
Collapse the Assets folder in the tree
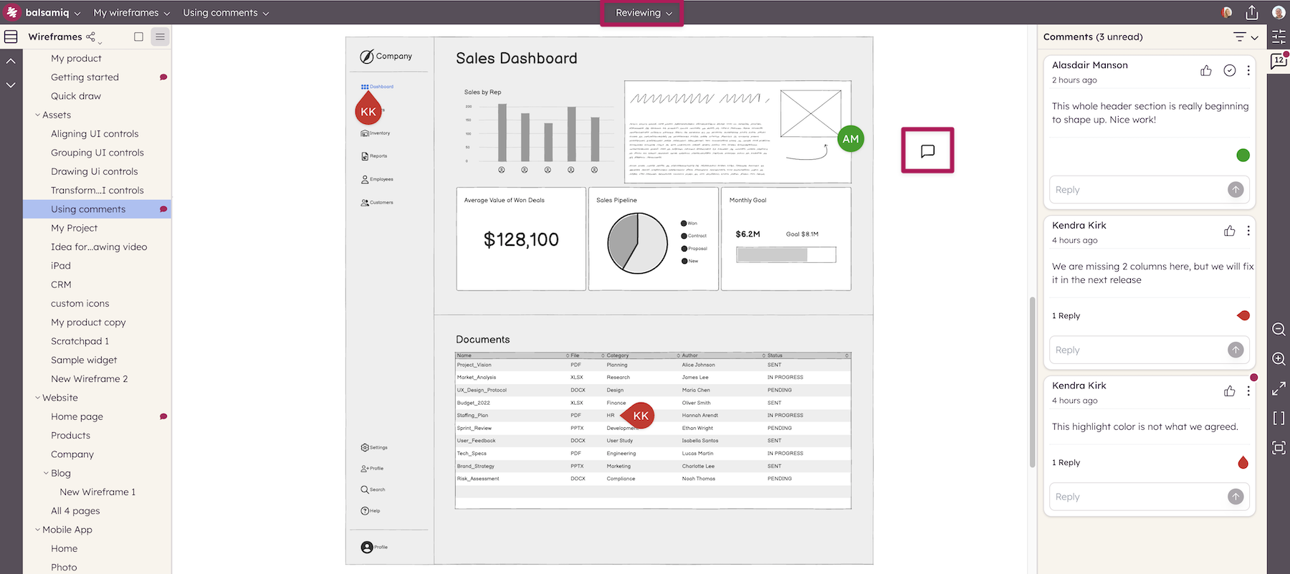click(38, 115)
